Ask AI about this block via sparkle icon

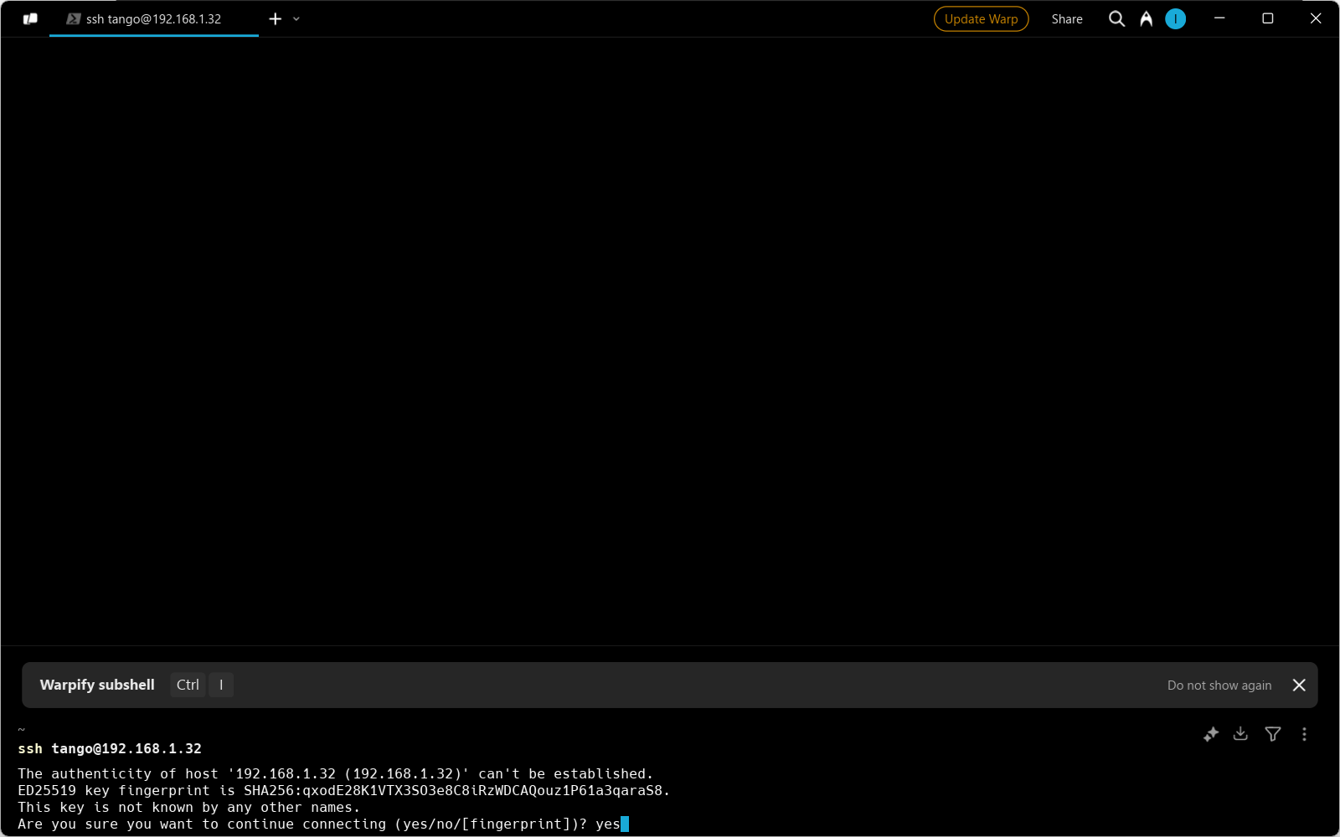[x=1211, y=734]
